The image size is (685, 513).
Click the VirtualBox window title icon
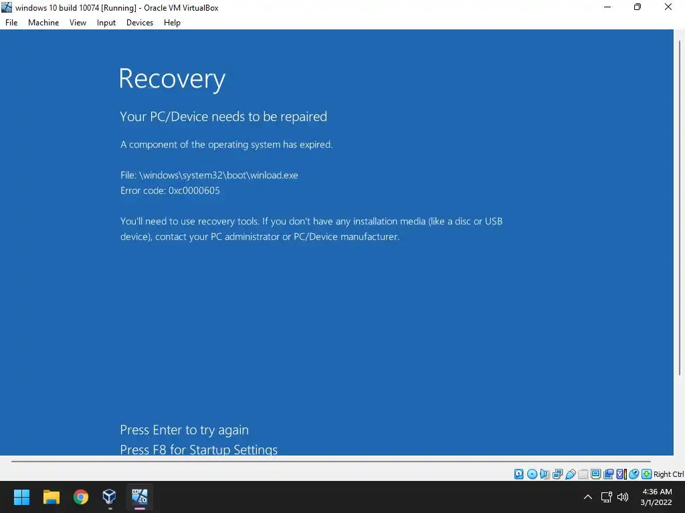pos(7,7)
